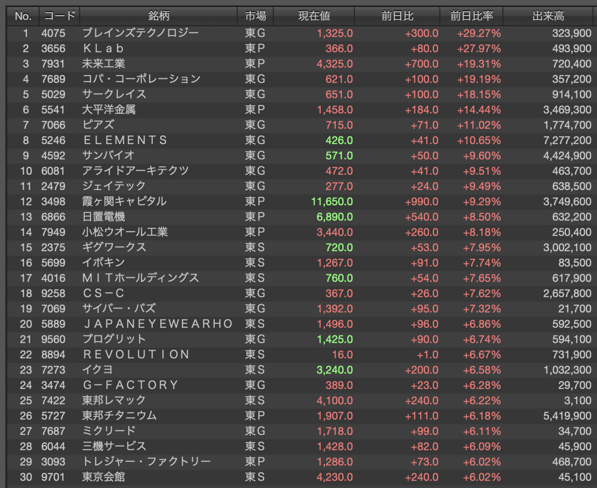This screenshot has height=488, width=597.
Task: Click stock code 3656
Action: click(x=53, y=49)
